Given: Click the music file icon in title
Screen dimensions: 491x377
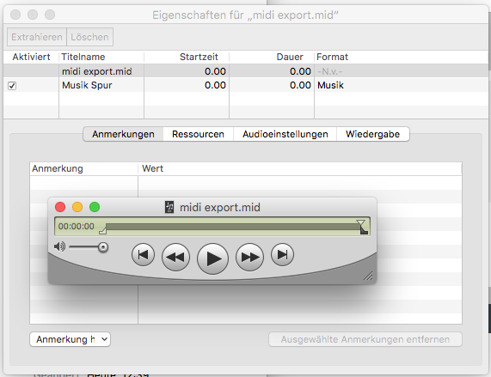Looking at the screenshot, I should [169, 207].
